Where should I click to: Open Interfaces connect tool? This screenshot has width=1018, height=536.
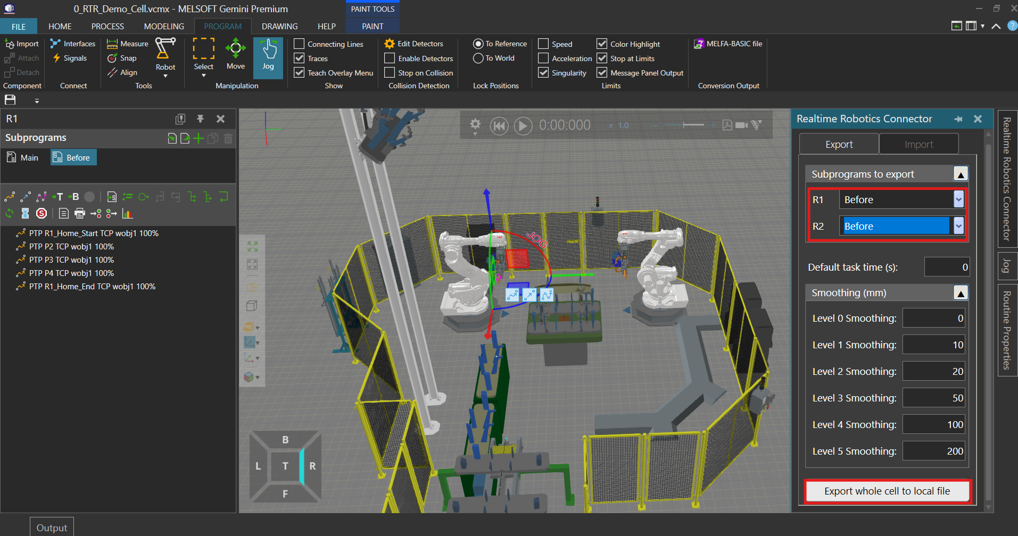tap(73, 44)
